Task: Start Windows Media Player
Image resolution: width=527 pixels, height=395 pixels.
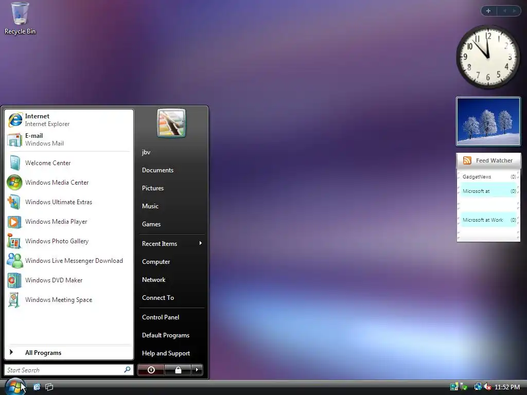Action: [68, 222]
